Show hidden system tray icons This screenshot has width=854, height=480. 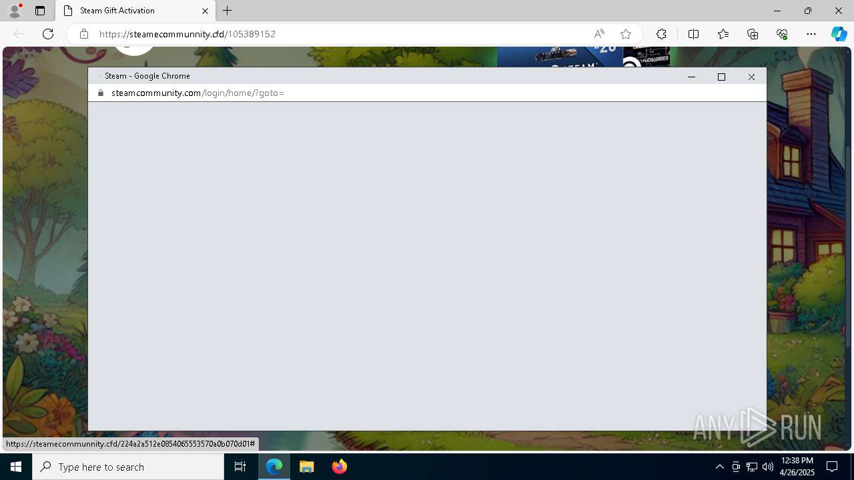[x=719, y=467]
